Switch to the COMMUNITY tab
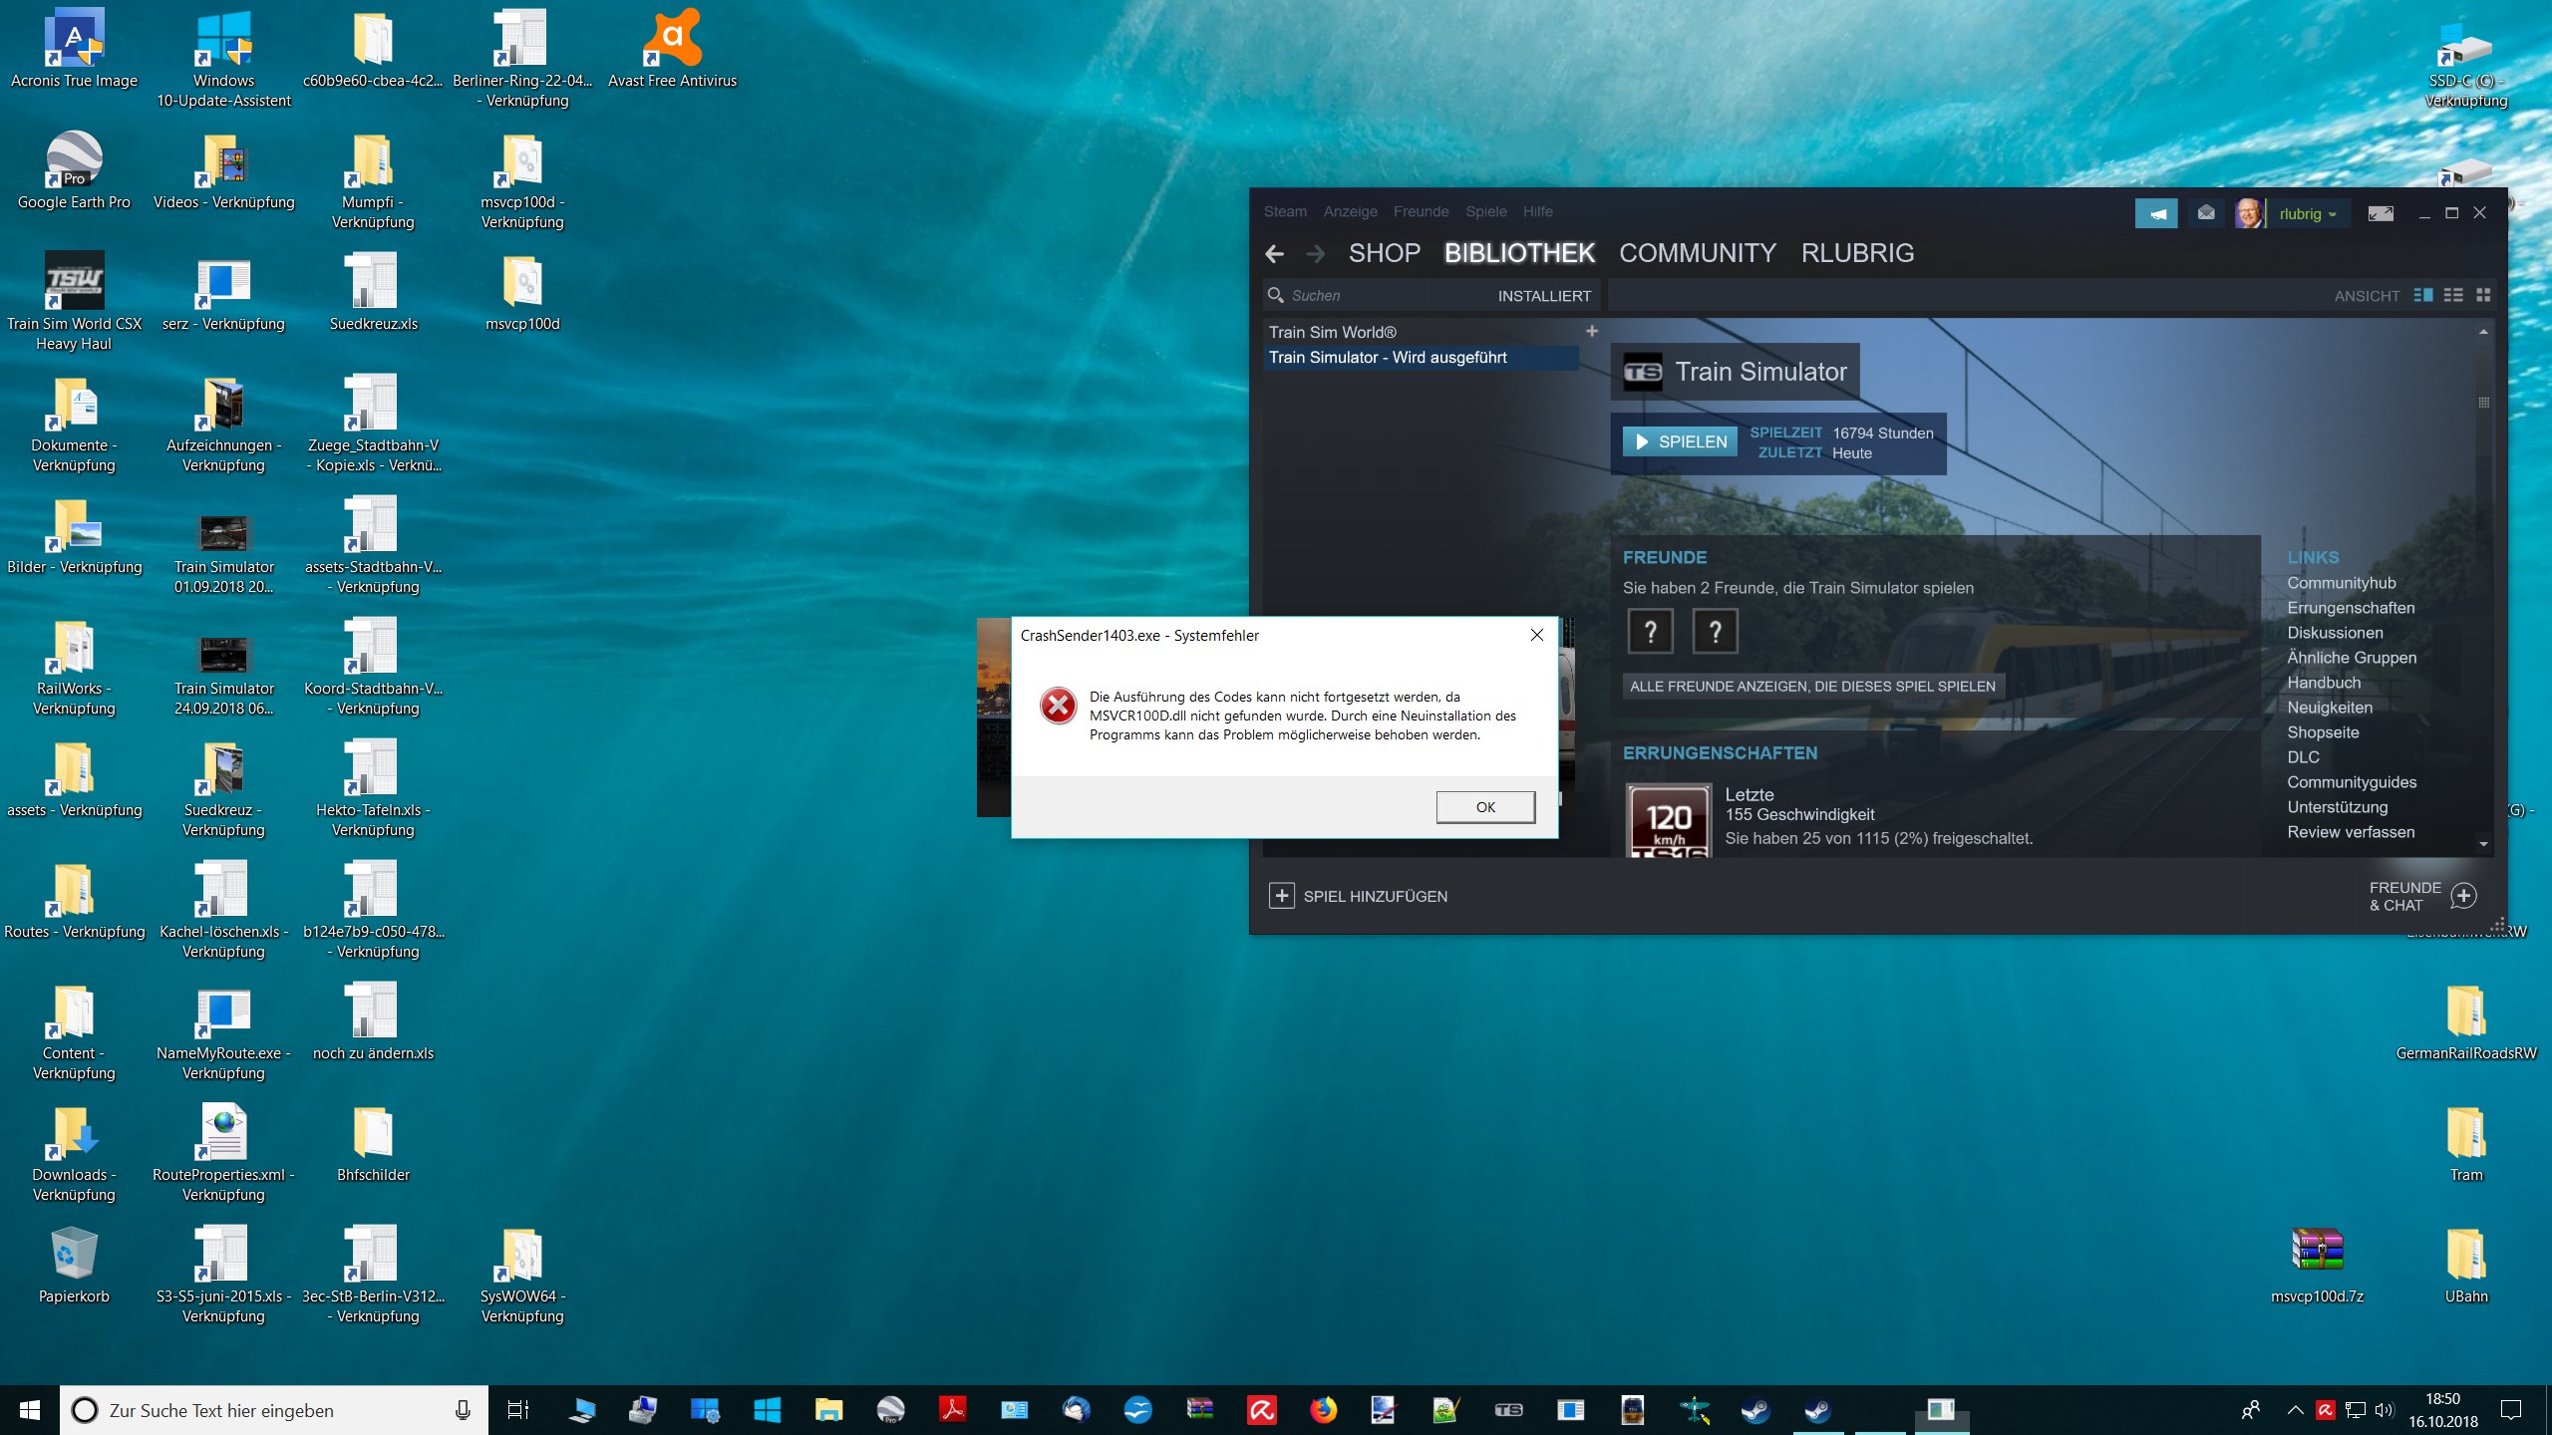The width and height of the screenshot is (2552, 1435). (1697, 253)
